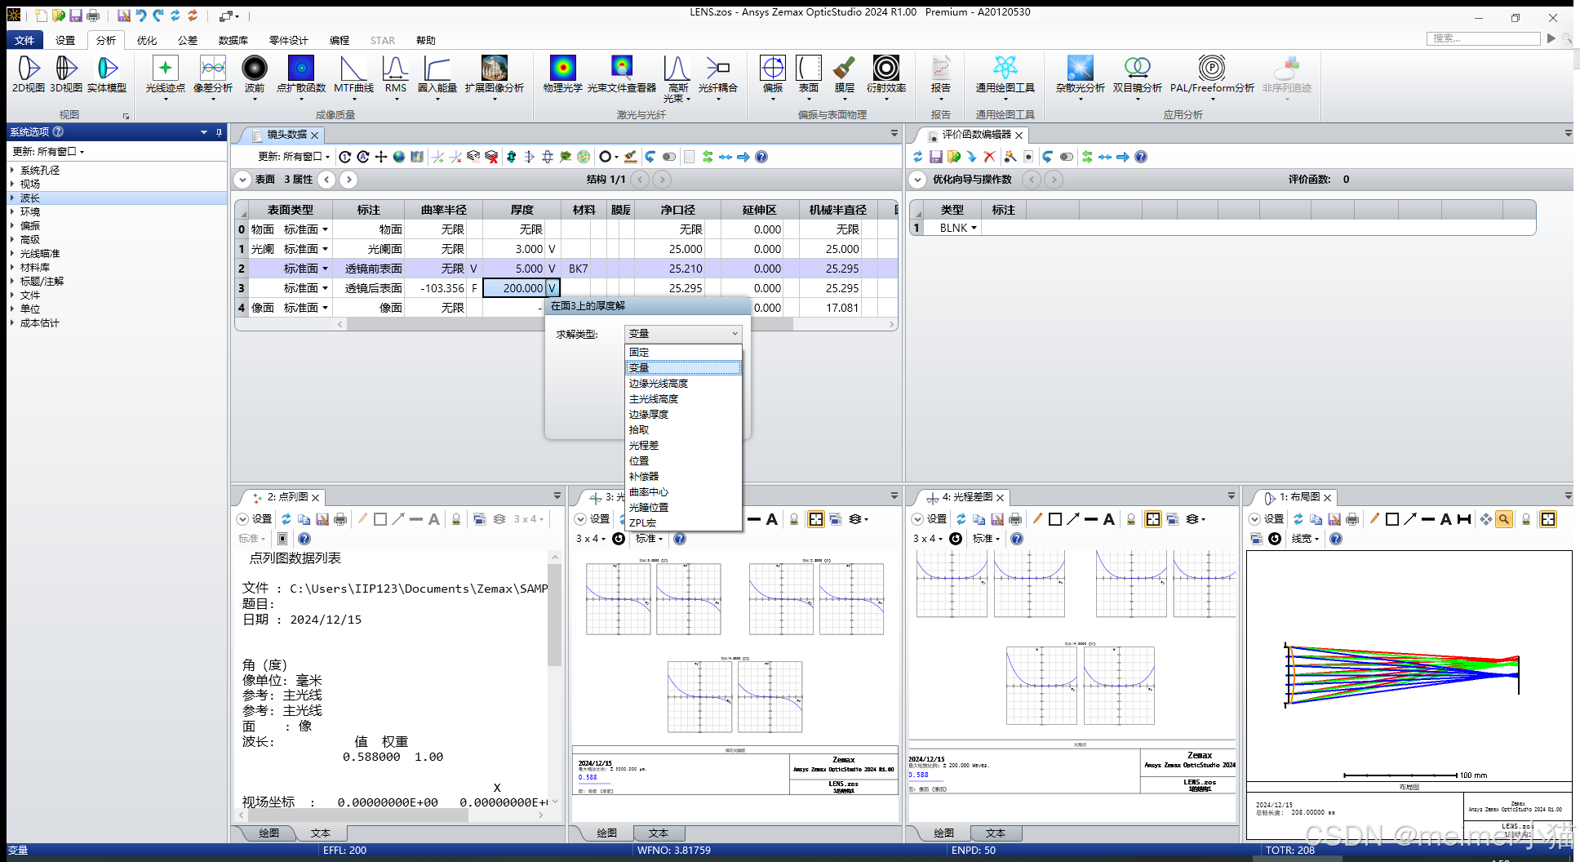Expand the 系统孔径 tree item
Viewport: 1580px width, 862px height.
point(12,171)
